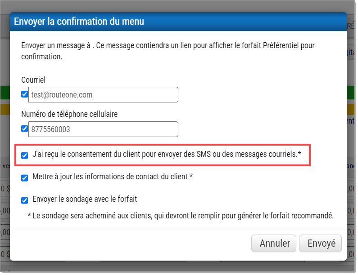This screenshot has height=275, width=358.
Task: Click the intro message paragraph at the top
Action: (x=168, y=51)
